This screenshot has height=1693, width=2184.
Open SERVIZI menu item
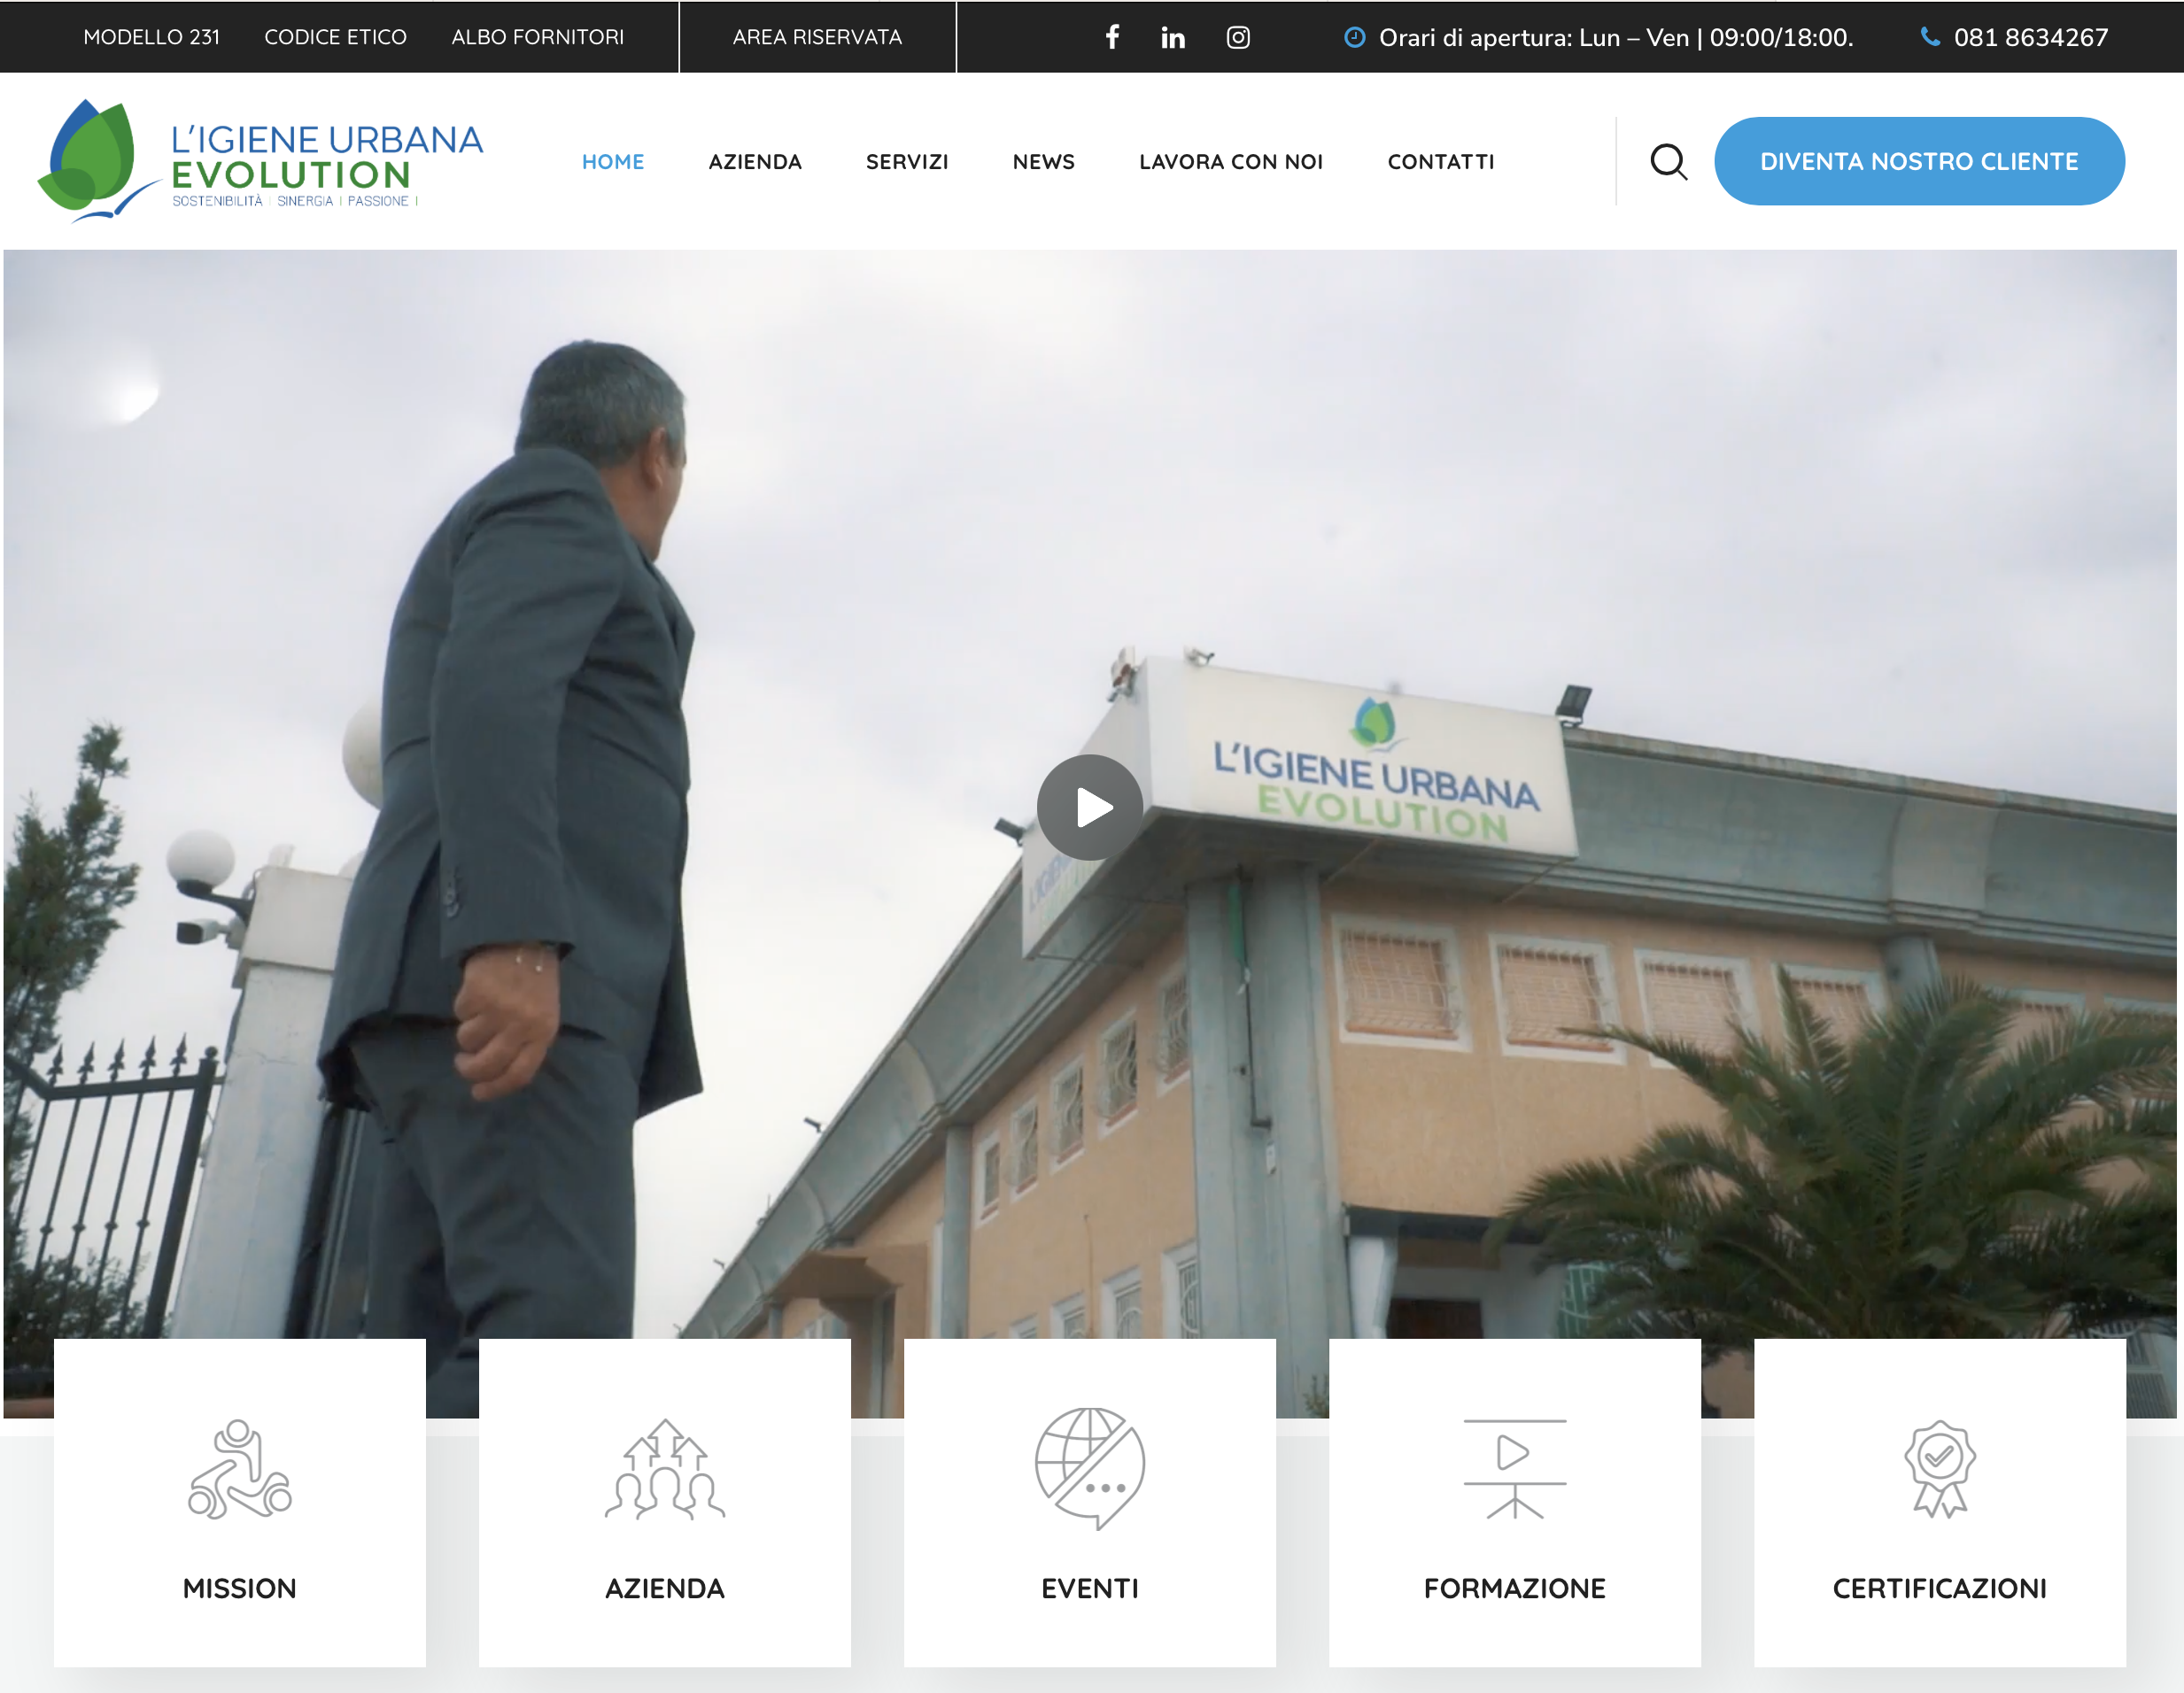[x=907, y=162]
